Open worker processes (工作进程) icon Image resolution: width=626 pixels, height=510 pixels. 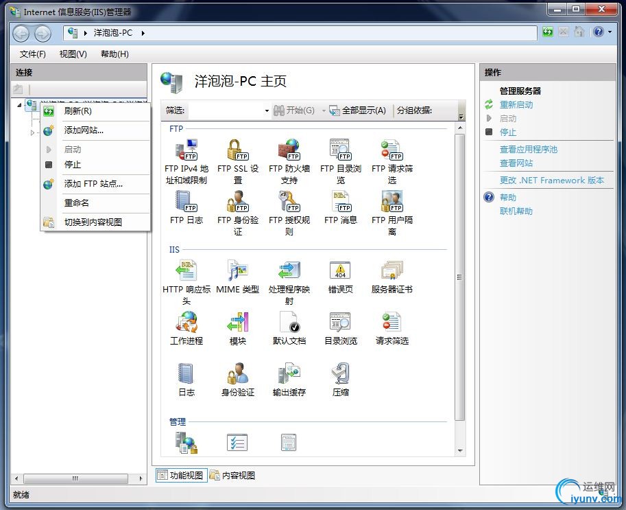click(186, 322)
